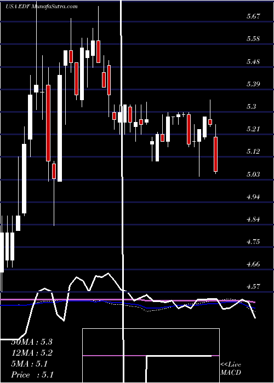
Task: Click the tall red candlestick spanning 5.39 to 5.12
Action: click(x=48, y=123)
